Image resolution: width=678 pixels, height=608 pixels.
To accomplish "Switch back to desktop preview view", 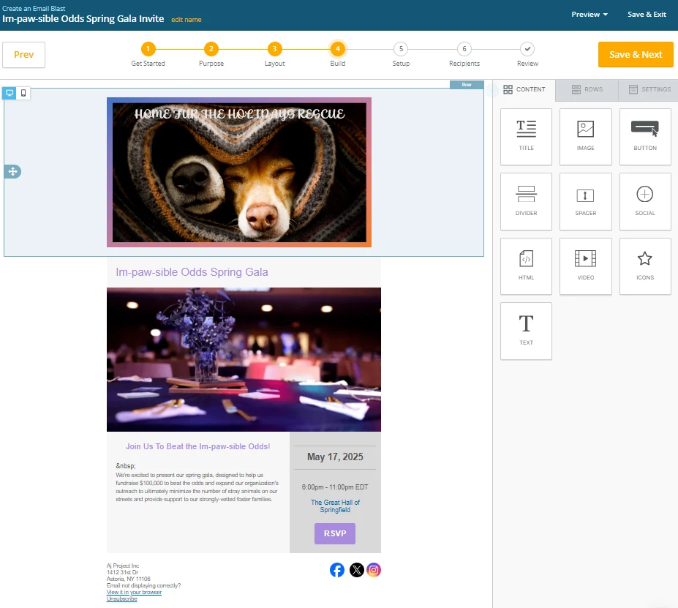I will 10,93.
